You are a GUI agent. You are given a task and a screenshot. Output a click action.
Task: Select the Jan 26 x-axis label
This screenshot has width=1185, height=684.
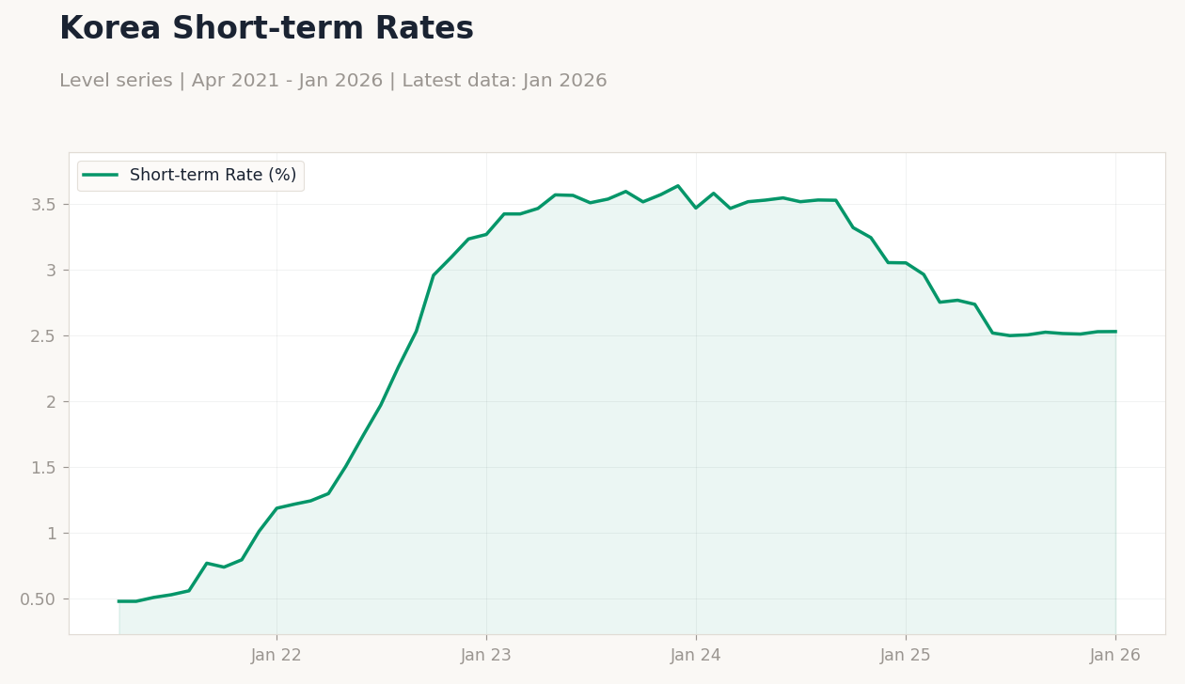pyautogui.click(x=1115, y=656)
